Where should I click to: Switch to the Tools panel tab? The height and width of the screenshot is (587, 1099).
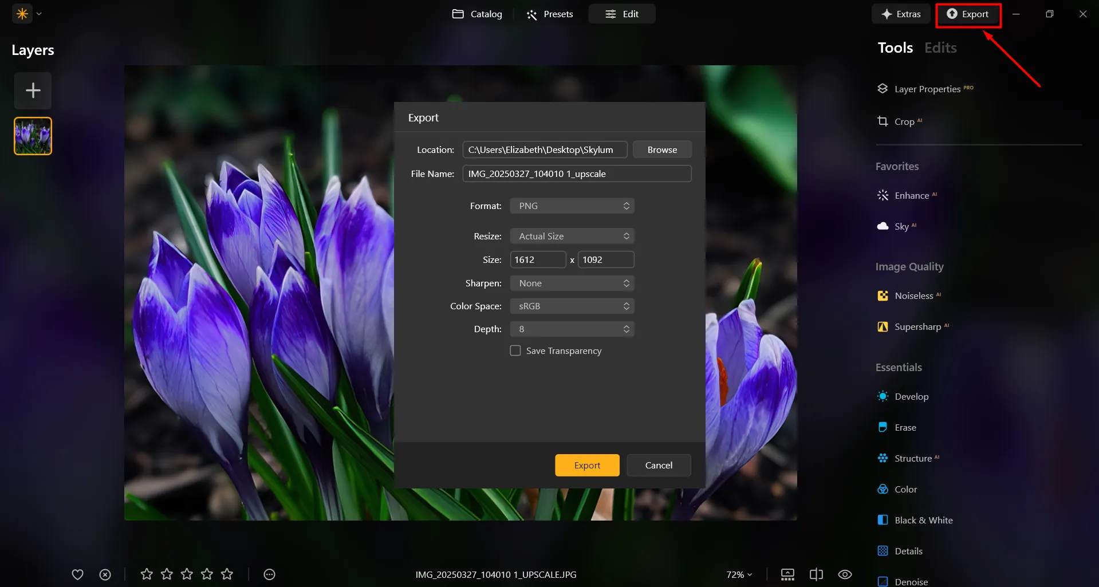click(895, 48)
